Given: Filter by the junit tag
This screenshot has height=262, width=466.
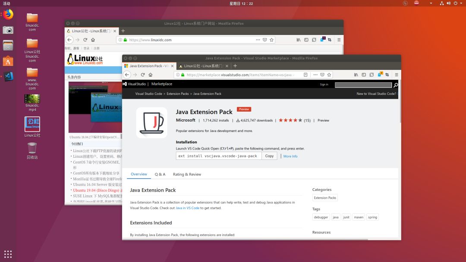Looking at the screenshot, I should click(346, 217).
